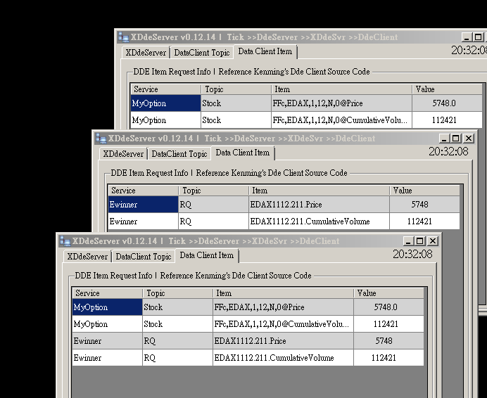Select Stock topic cell beside 5748.0 in front window
The height and width of the screenshot is (398, 487).
[177, 307]
